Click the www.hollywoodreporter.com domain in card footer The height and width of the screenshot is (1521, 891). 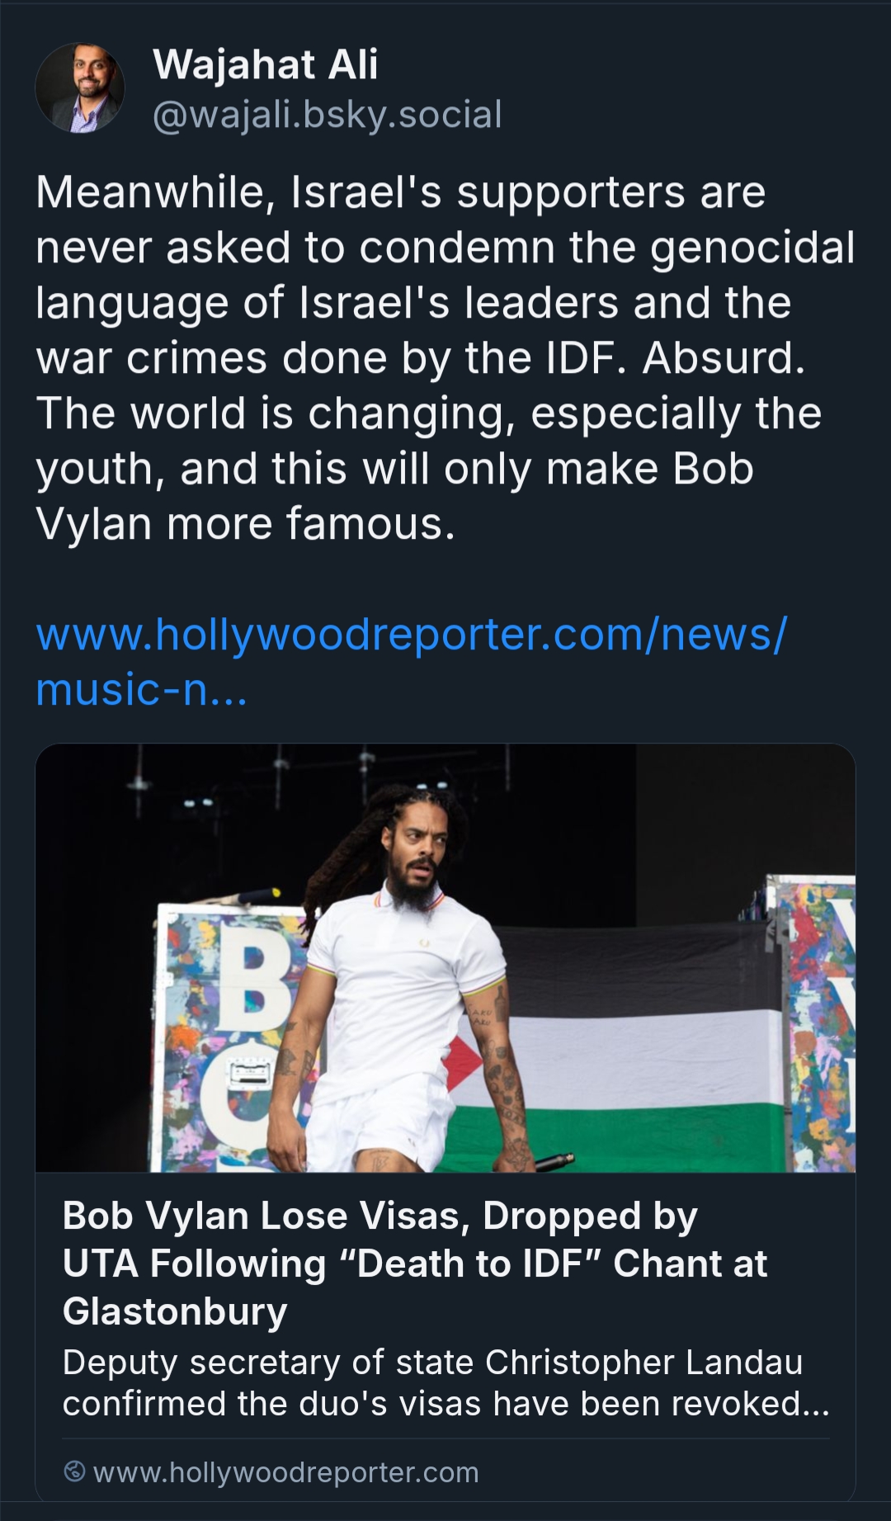point(285,1471)
